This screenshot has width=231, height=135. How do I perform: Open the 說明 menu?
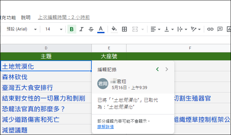[26, 17]
